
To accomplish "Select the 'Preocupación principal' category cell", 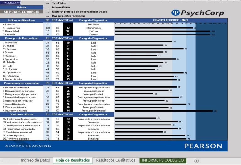I will [x=94, y=111].
